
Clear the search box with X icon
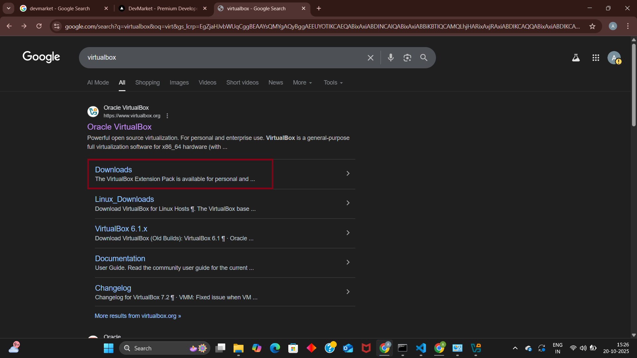coord(371,58)
